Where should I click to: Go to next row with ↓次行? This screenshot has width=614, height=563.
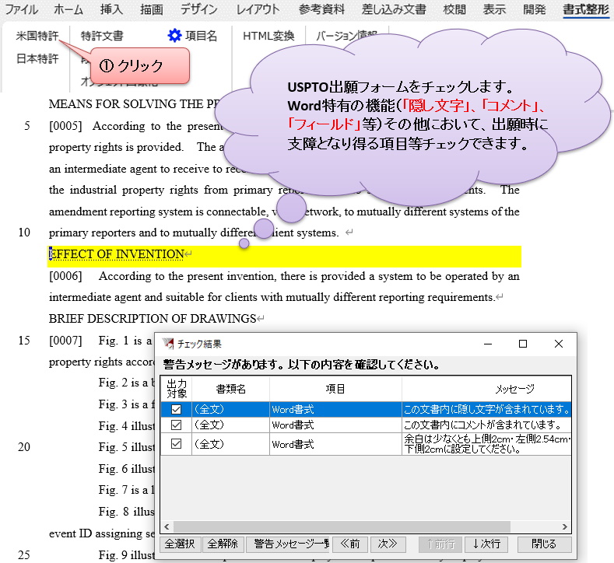[487, 544]
